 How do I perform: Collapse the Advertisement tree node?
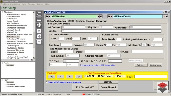point(2,12)
